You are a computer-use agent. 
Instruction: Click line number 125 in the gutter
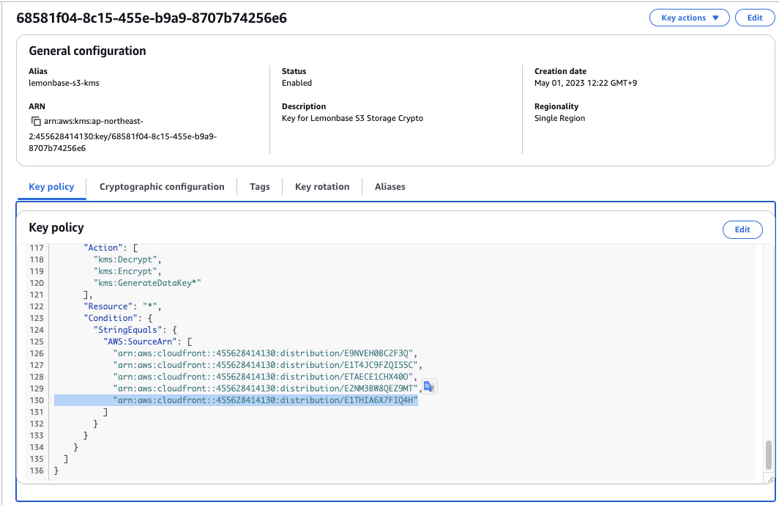[37, 342]
